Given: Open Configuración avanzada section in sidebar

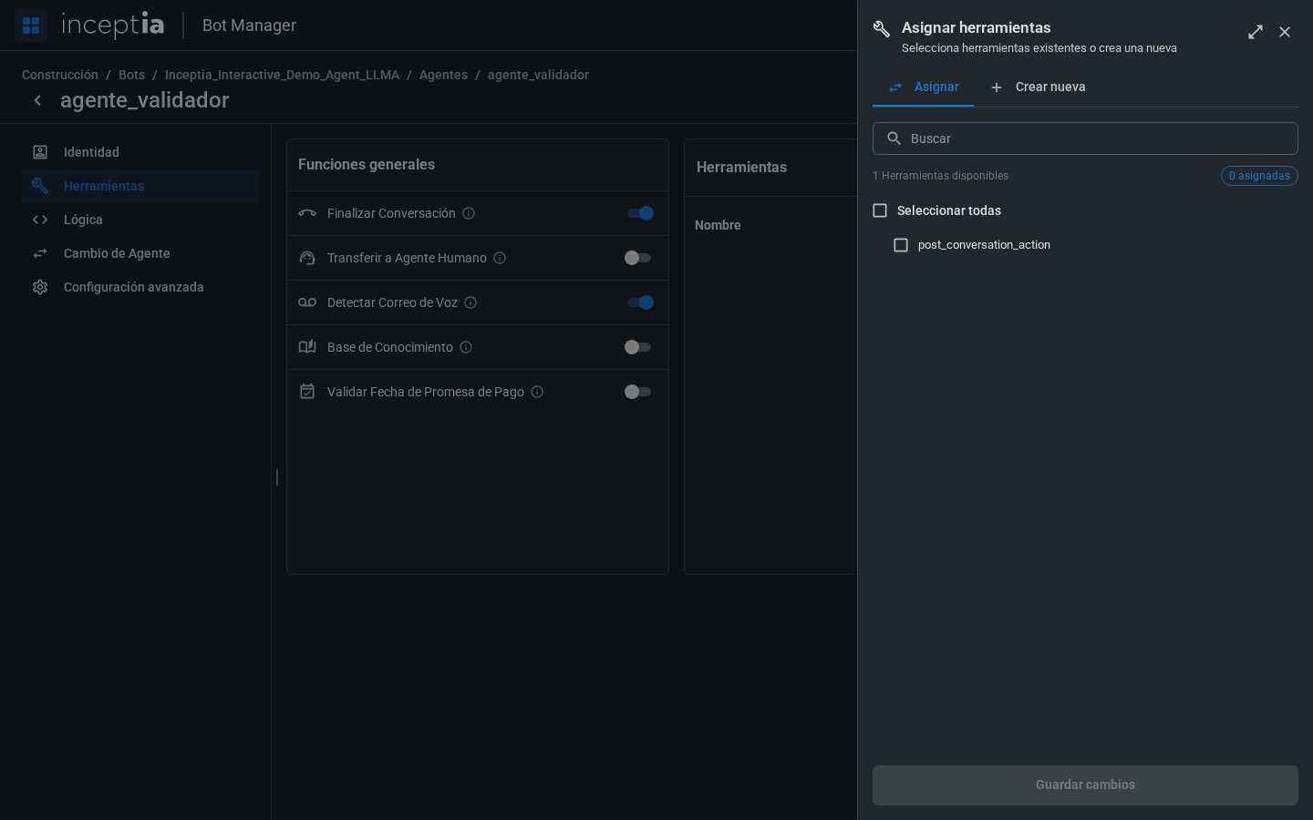Looking at the screenshot, I should point(140,287).
